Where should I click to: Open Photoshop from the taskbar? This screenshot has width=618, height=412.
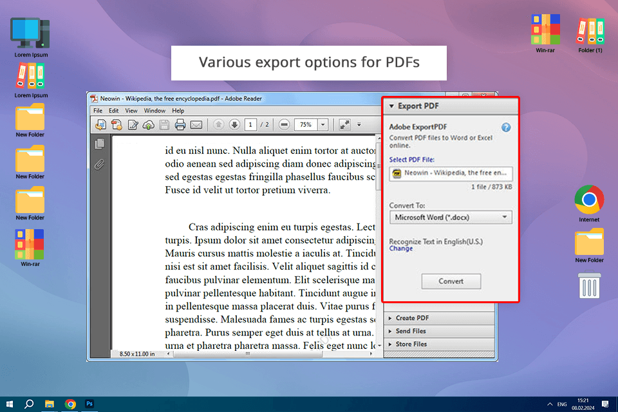pos(89,404)
